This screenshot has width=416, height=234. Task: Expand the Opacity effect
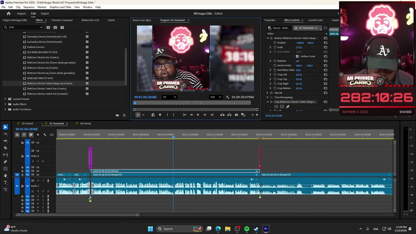point(267,93)
